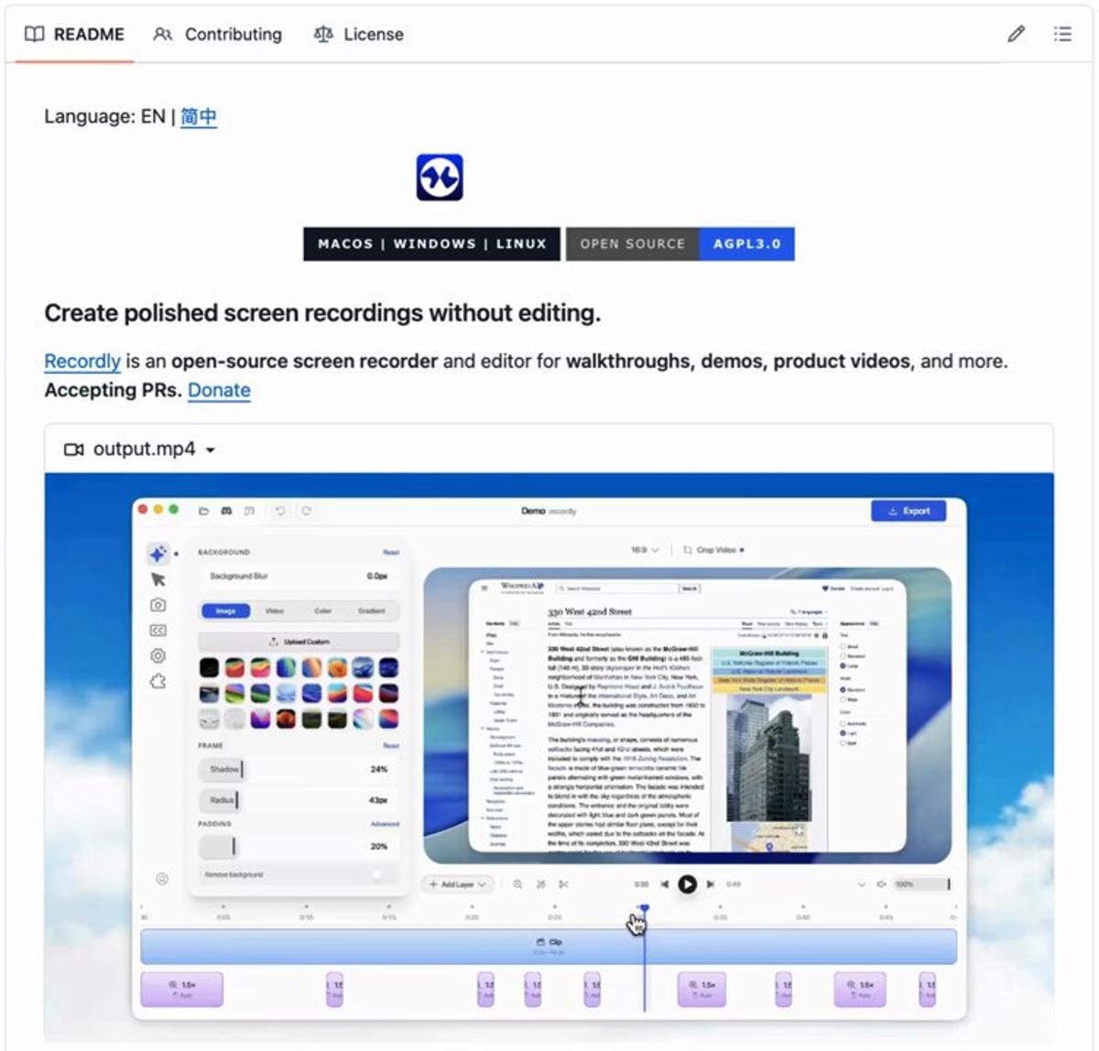
Task: Open the README tab
Action: (74, 34)
